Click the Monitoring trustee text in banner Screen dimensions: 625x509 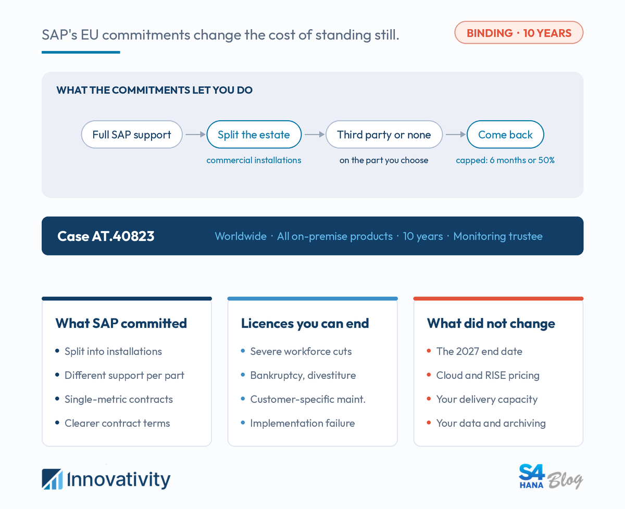coord(498,236)
